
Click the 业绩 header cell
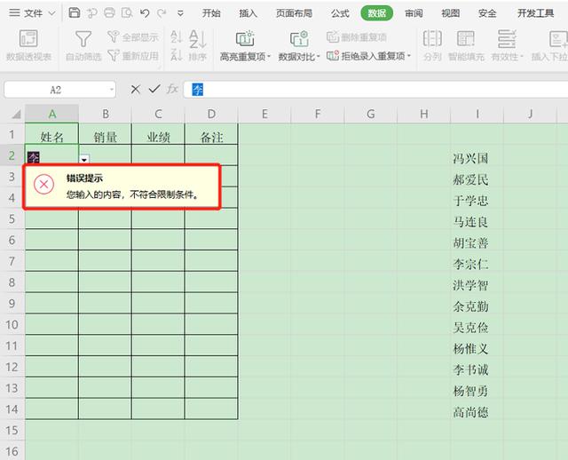[x=158, y=134]
